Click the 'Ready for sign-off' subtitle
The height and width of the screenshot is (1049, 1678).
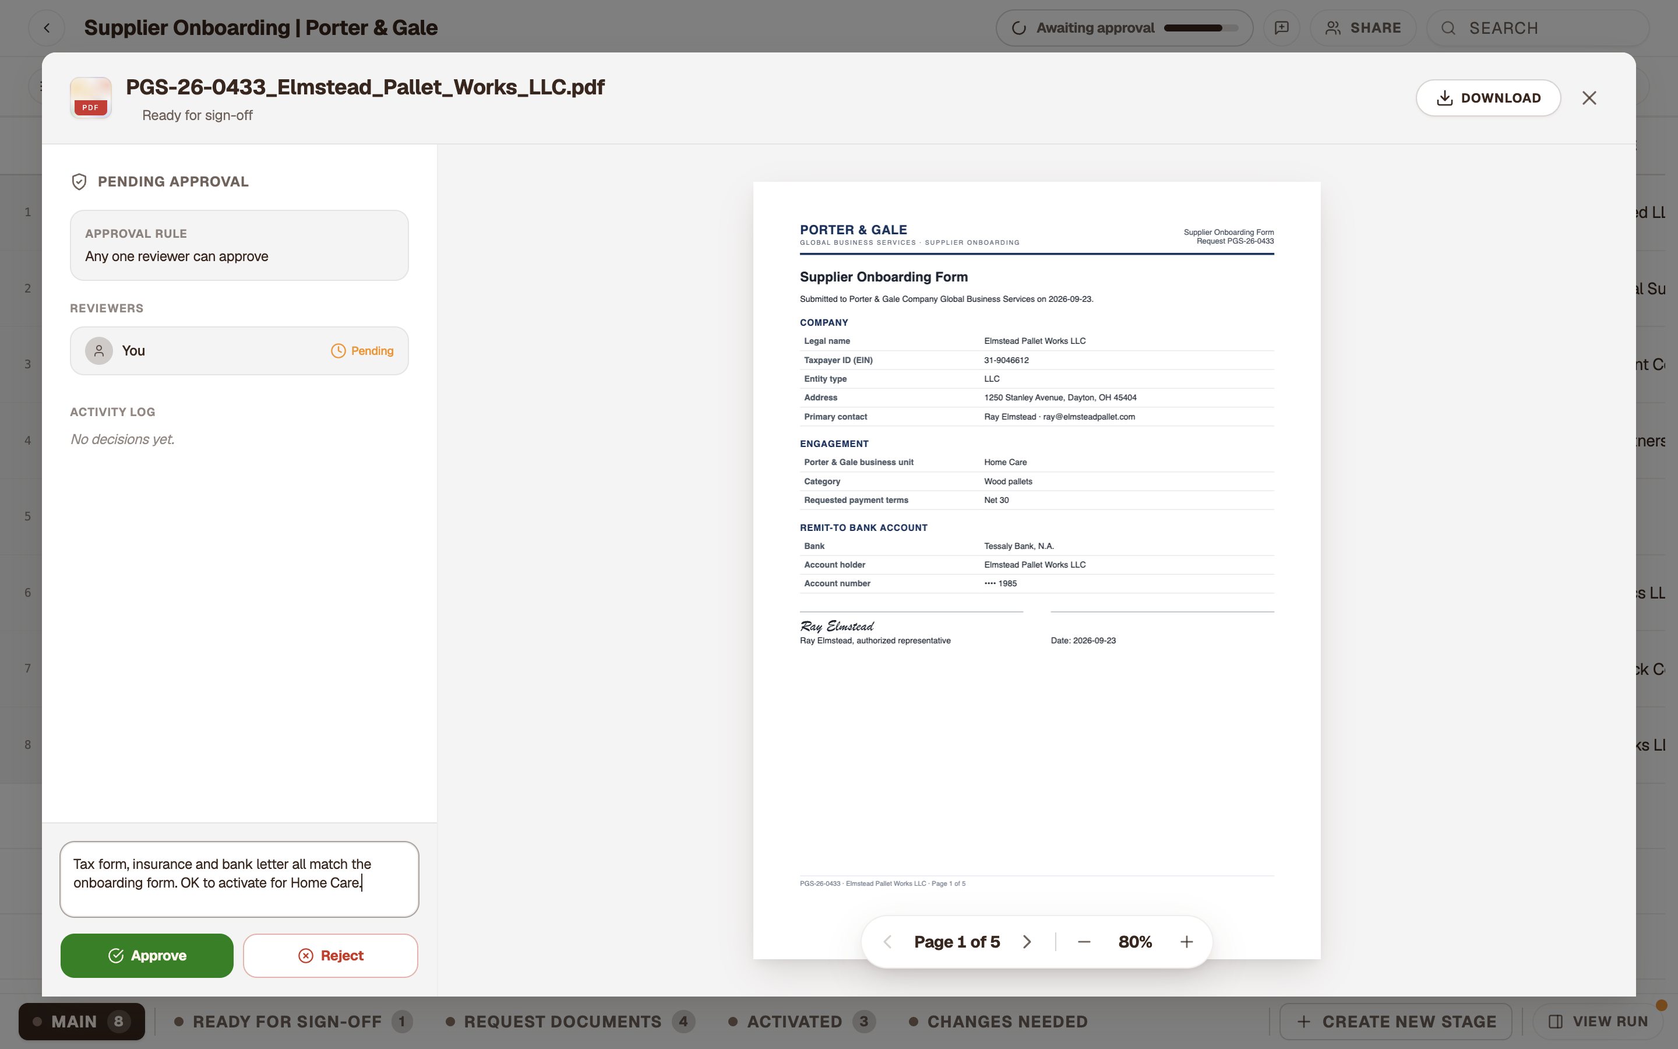[197, 115]
